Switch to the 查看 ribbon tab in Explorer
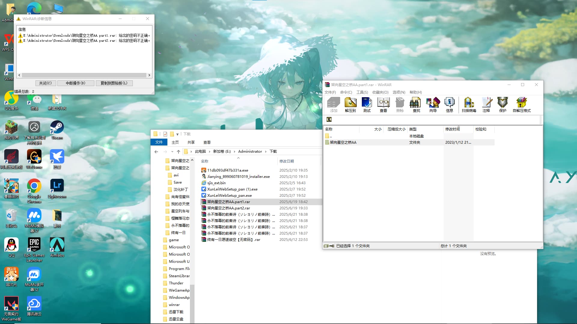The width and height of the screenshot is (577, 324). [207, 142]
